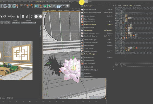Image resolution: width=153 pixels, height=104 pixels.
Task: Open the Snap menu
Action: click(5, 2)
